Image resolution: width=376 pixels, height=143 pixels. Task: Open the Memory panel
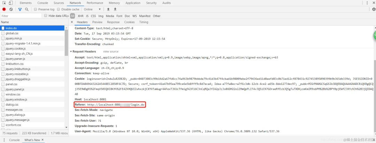[114, 3]
